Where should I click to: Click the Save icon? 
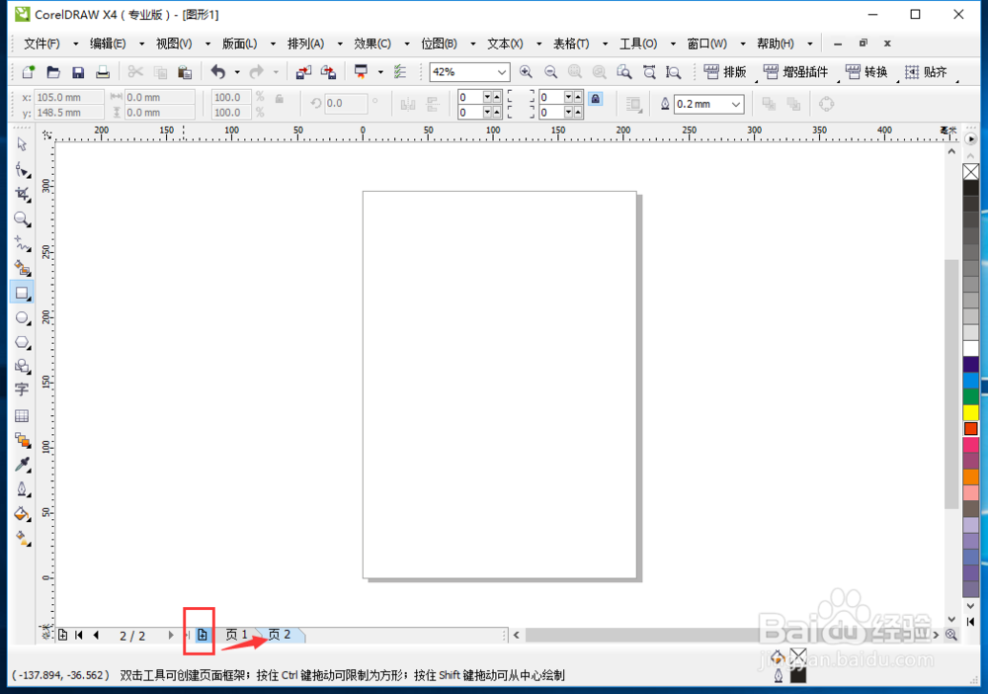click(x=78, y=71)
